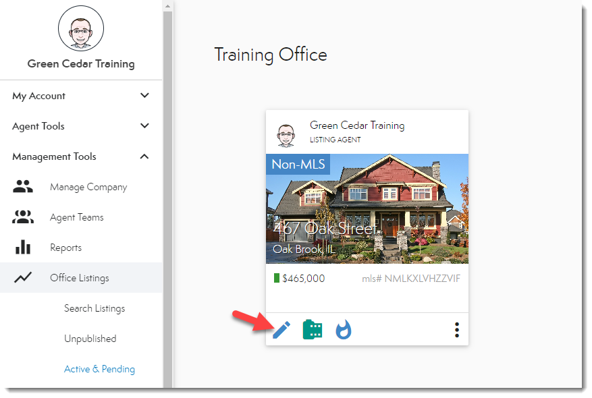The width and height of the screenshot is (592, 398).
Task: Go to Search Listings
Action: [95, 308]
